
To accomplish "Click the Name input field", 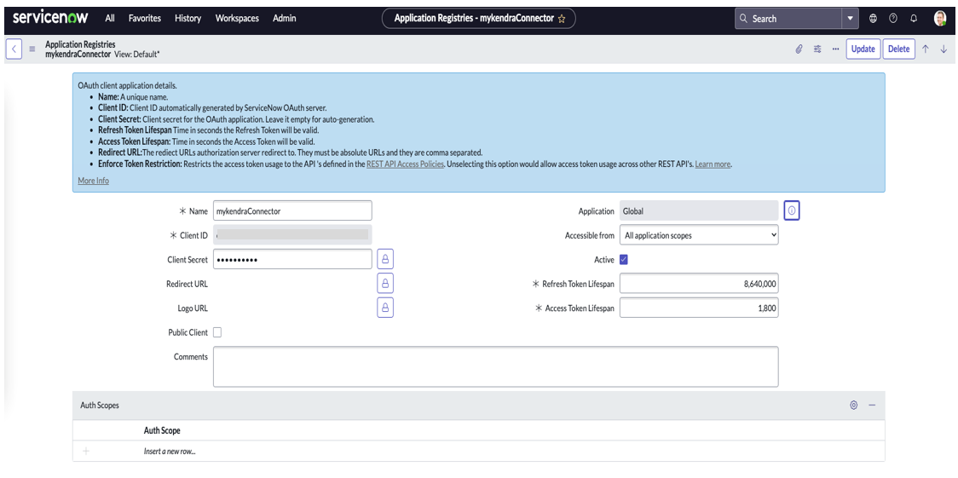I will click(292, 210).
